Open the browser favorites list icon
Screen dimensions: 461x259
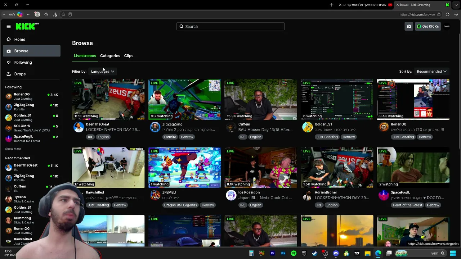[46, 14]
